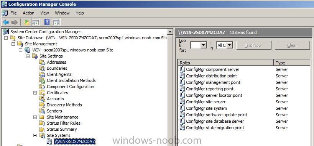Select the WIN - sccm2007sp1 windows-noob.com Site label
The image size is (314, 146).
[x=73, y=50]
